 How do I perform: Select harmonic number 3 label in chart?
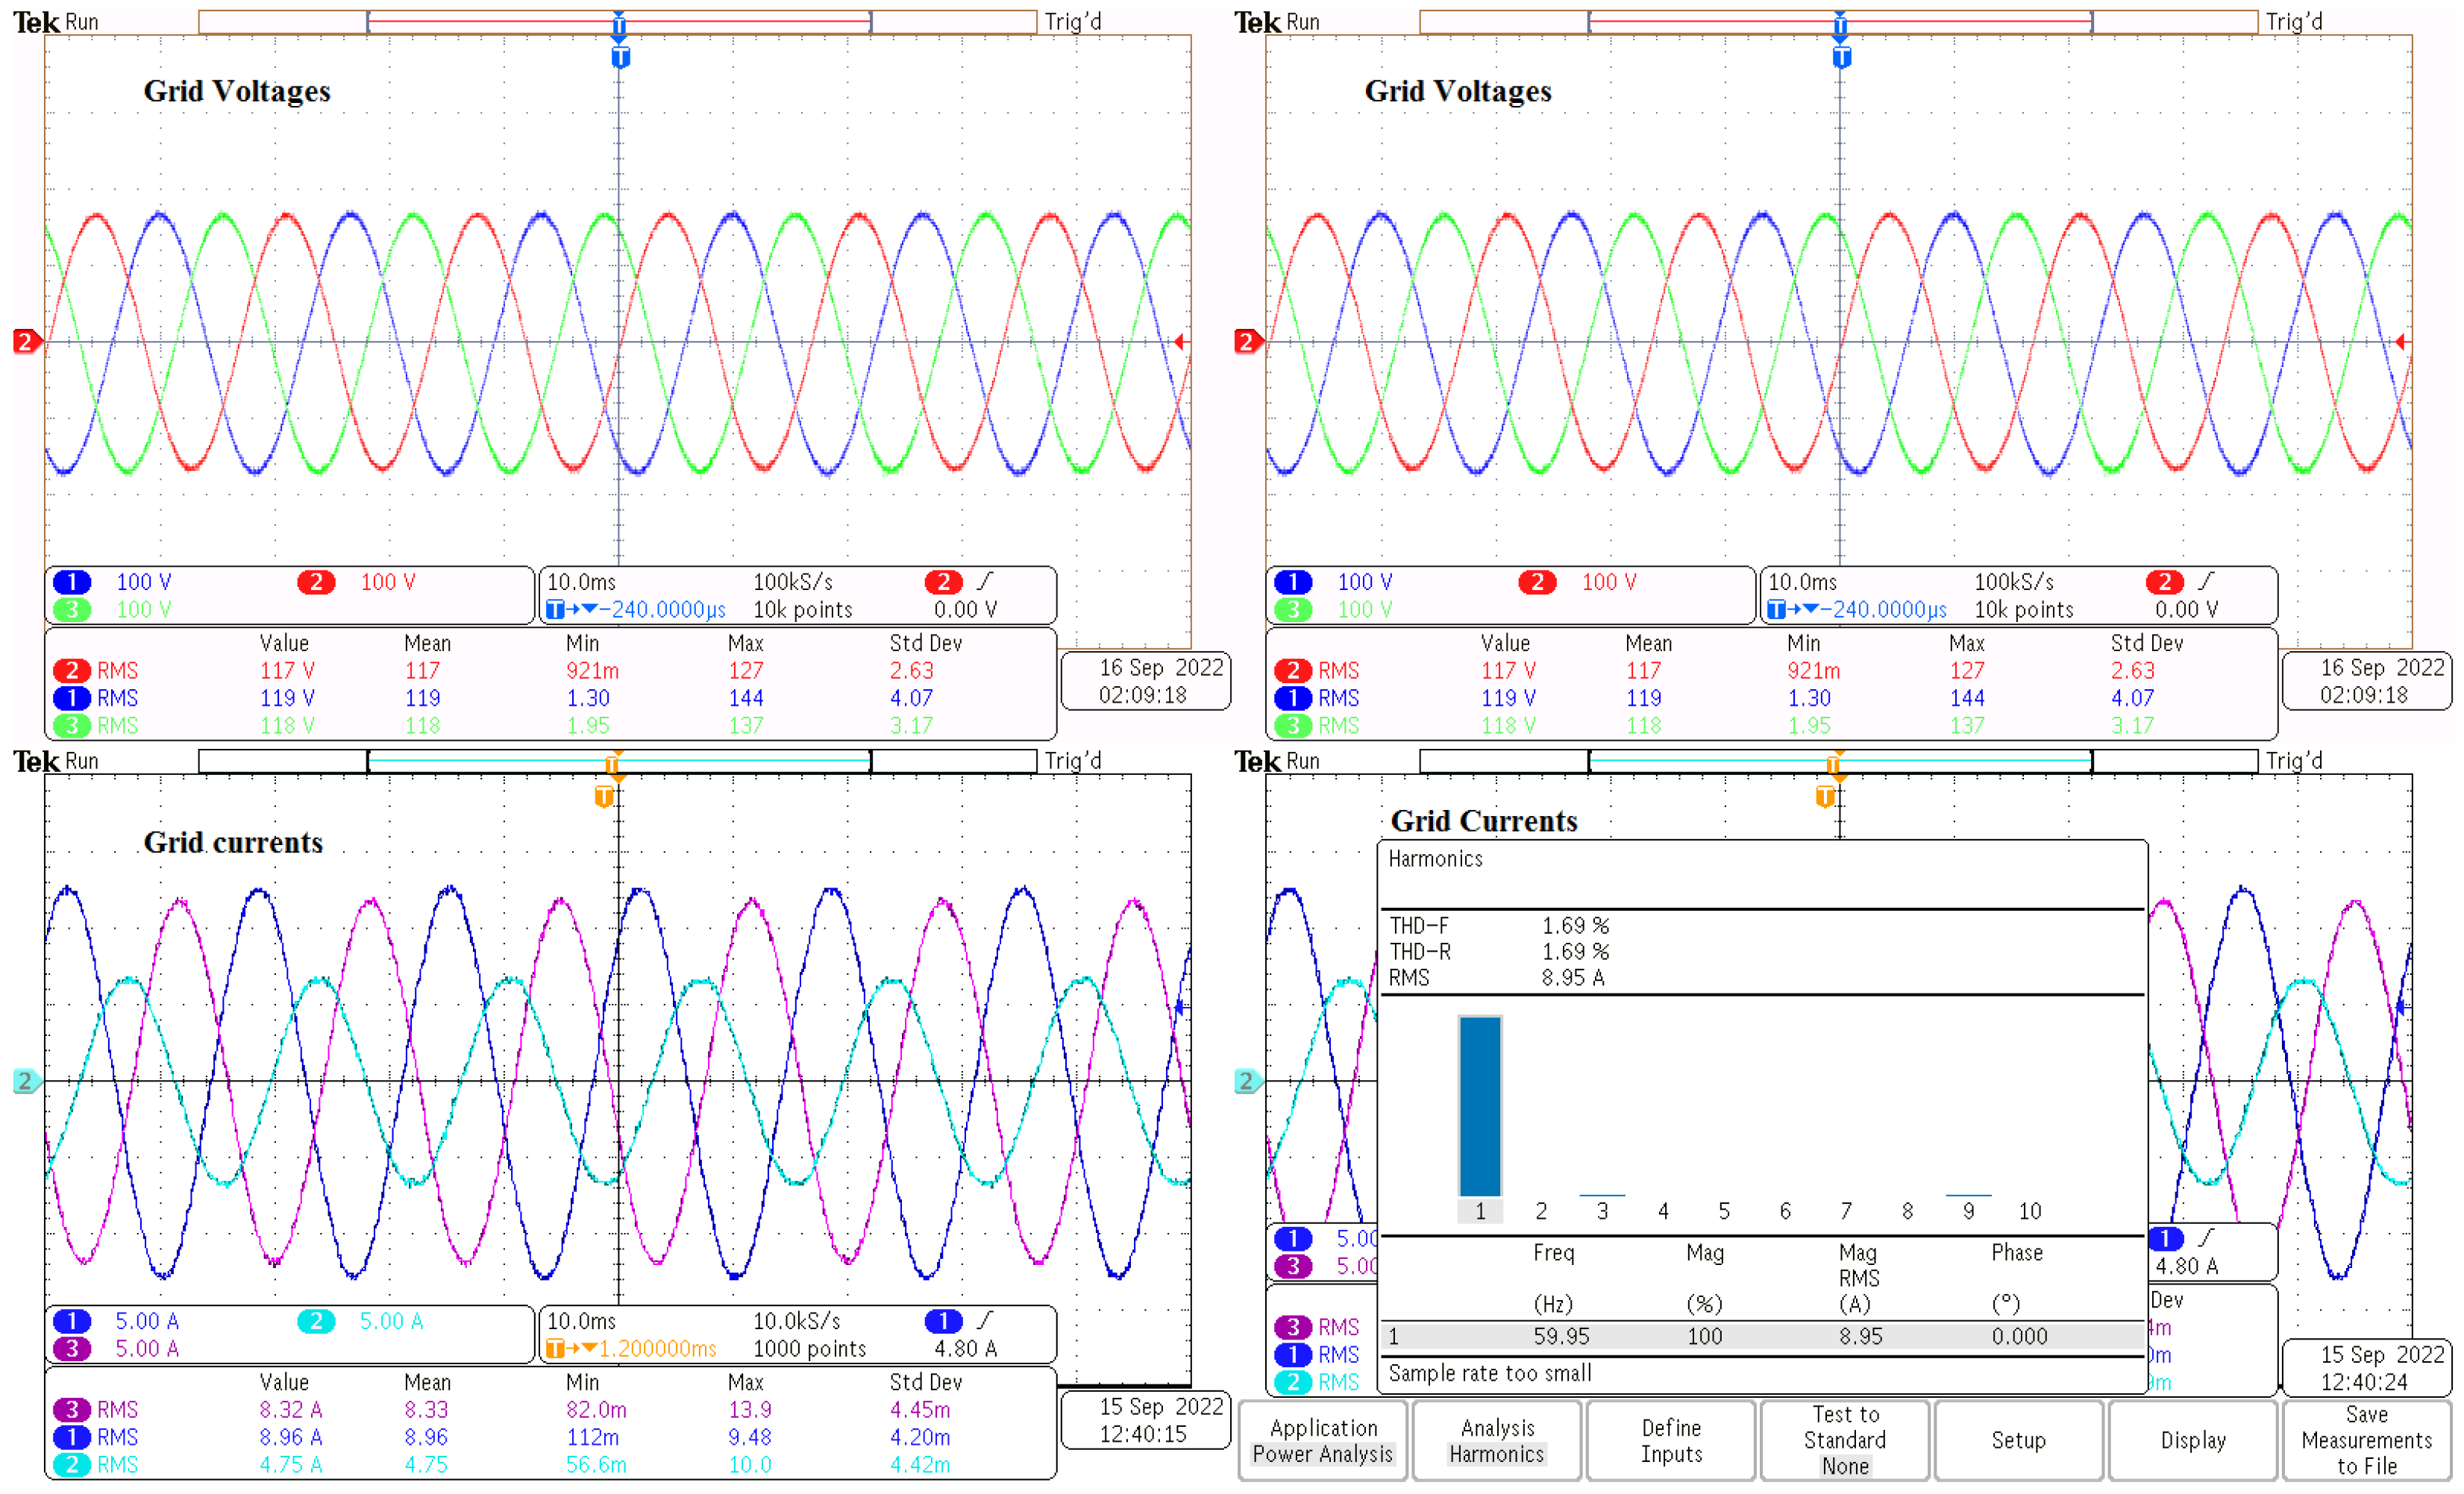[x=1602, y=1211]
